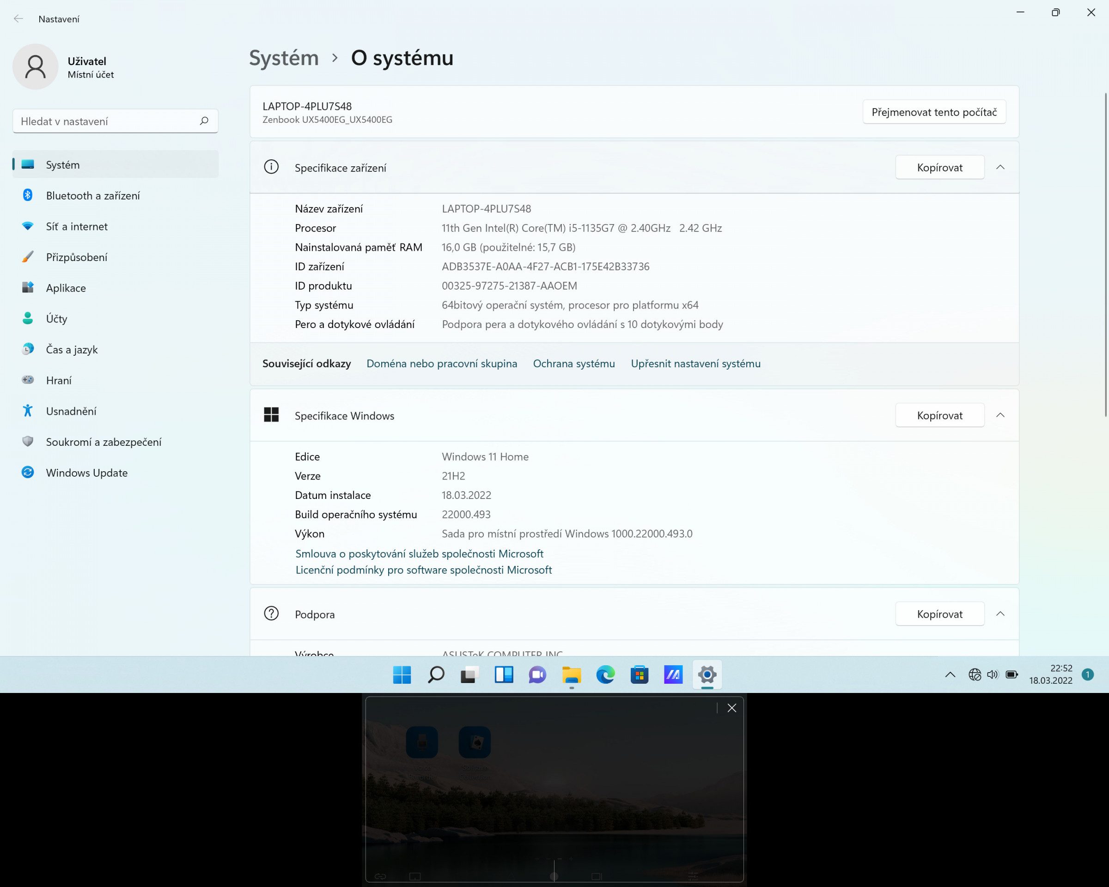This screenshot has width=1109, height=887.
Task: Close the ScreenPad overlay with X
Action: pos(732,708)
